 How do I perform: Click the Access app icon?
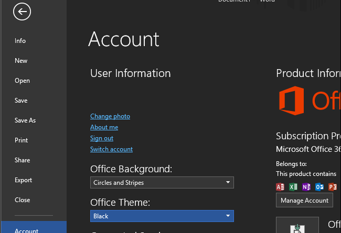pos(280,186)
